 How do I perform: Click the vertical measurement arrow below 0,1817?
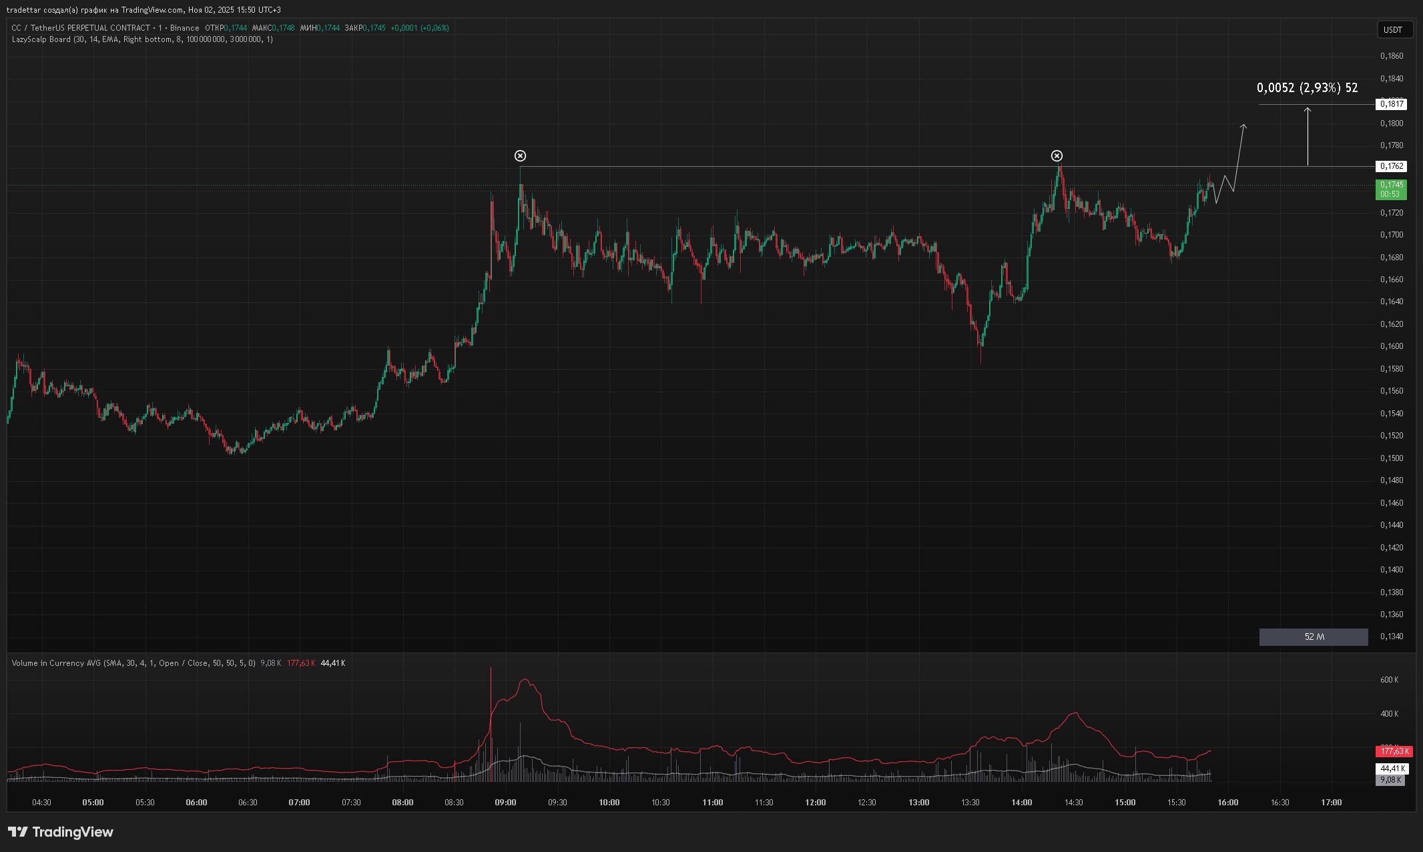(x=1308, y=137)
